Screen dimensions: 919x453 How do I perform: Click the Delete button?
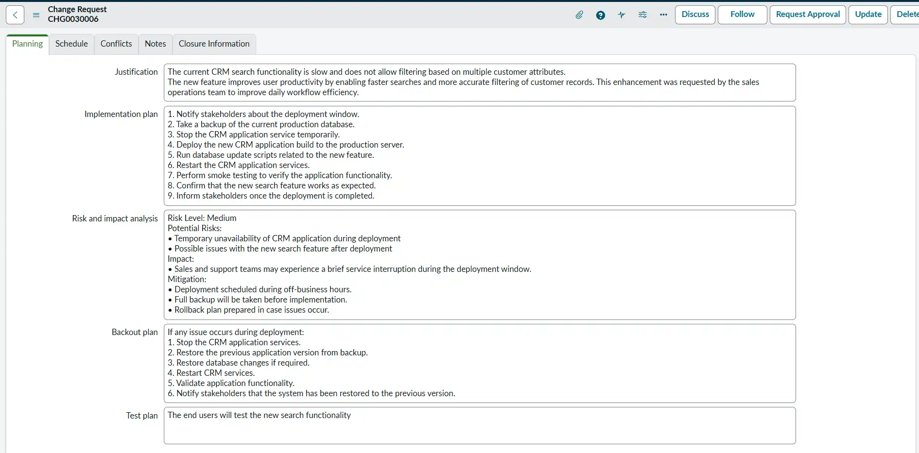[x=907, y=15]
